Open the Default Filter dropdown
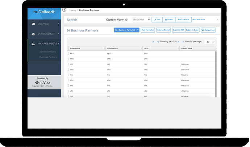250x147 pixels. click(x=141, y=20)
